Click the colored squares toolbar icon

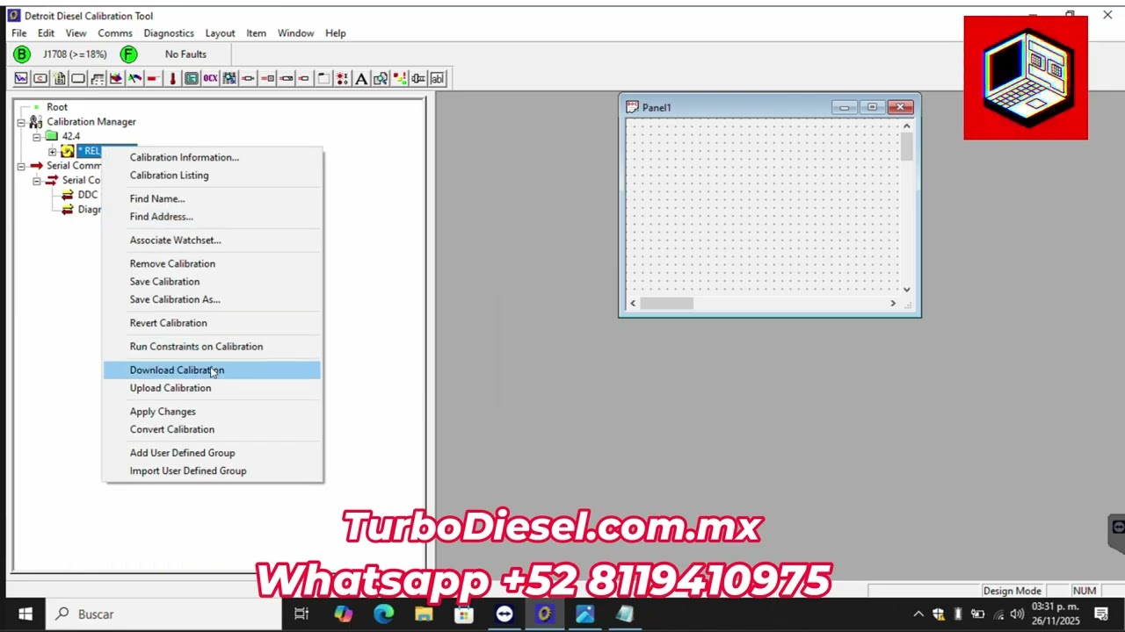pos(399,78)
